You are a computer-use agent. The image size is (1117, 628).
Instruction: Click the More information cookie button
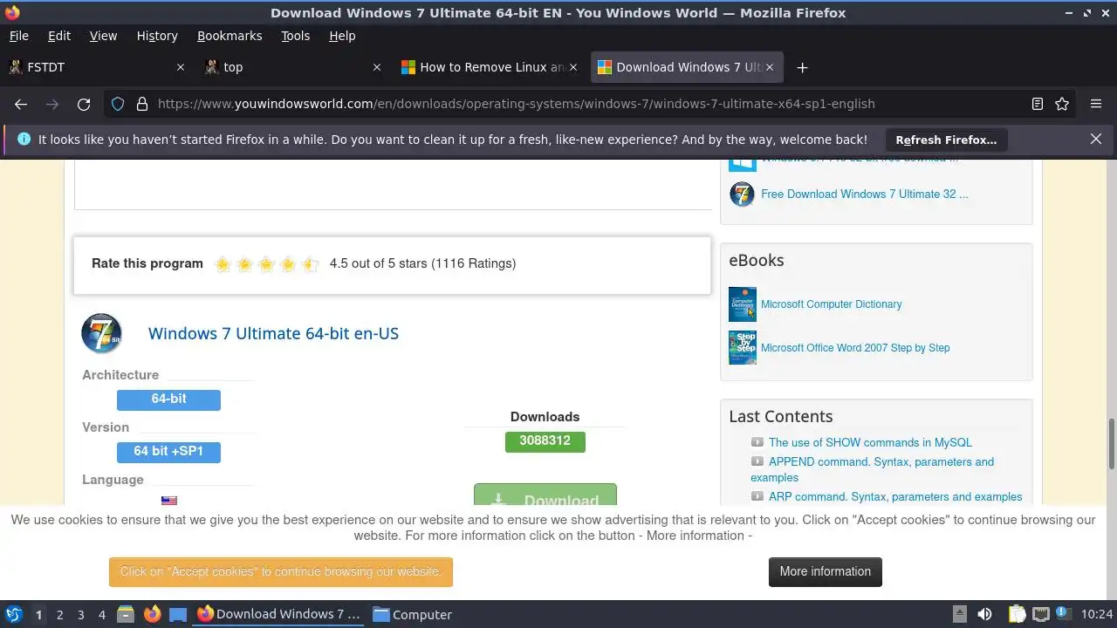[x=826, y=572]
